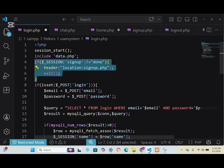This screenshot has height=168, width=224.
Task: Click the include 'data.php'; line
Action: (x=57, y=56)
